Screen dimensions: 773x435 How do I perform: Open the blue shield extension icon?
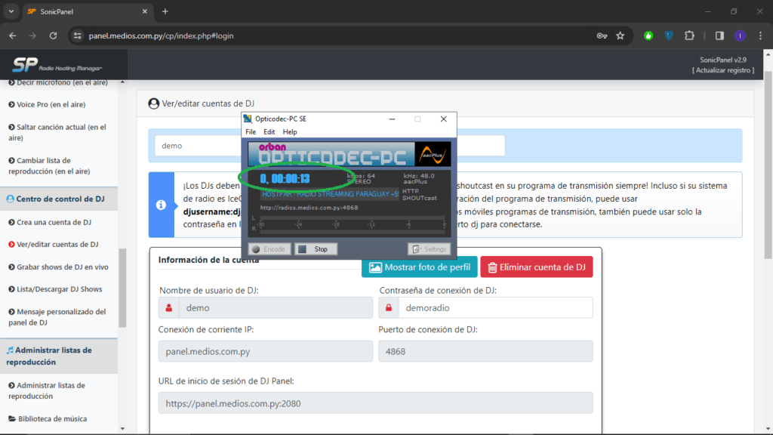coord(669,35)
